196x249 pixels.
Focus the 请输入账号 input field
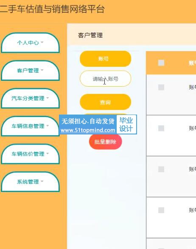tap(105, 79)
